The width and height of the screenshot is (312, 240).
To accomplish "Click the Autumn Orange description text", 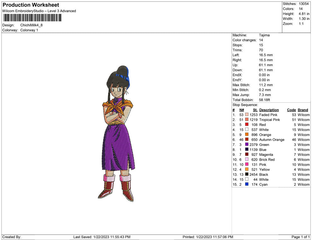I will point(272,140).
